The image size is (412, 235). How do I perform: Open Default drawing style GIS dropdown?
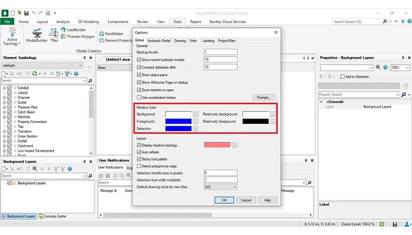(x=221, y=187)
